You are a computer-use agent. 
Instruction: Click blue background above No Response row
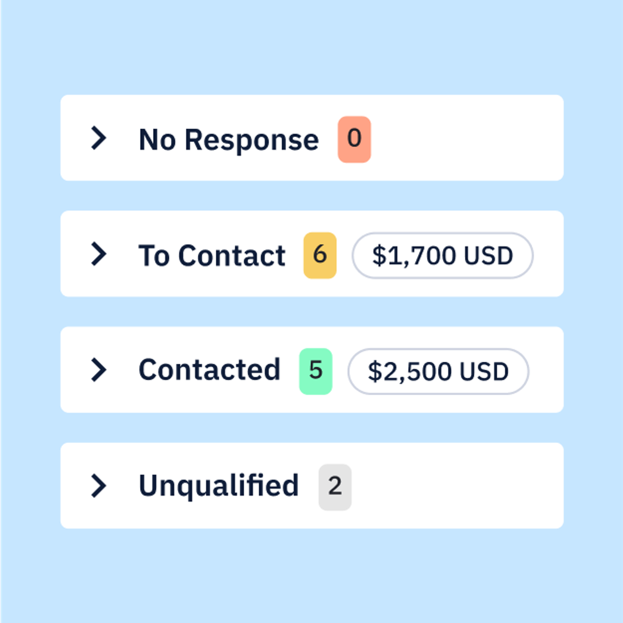pyautogui.click(x=311, y=51)
